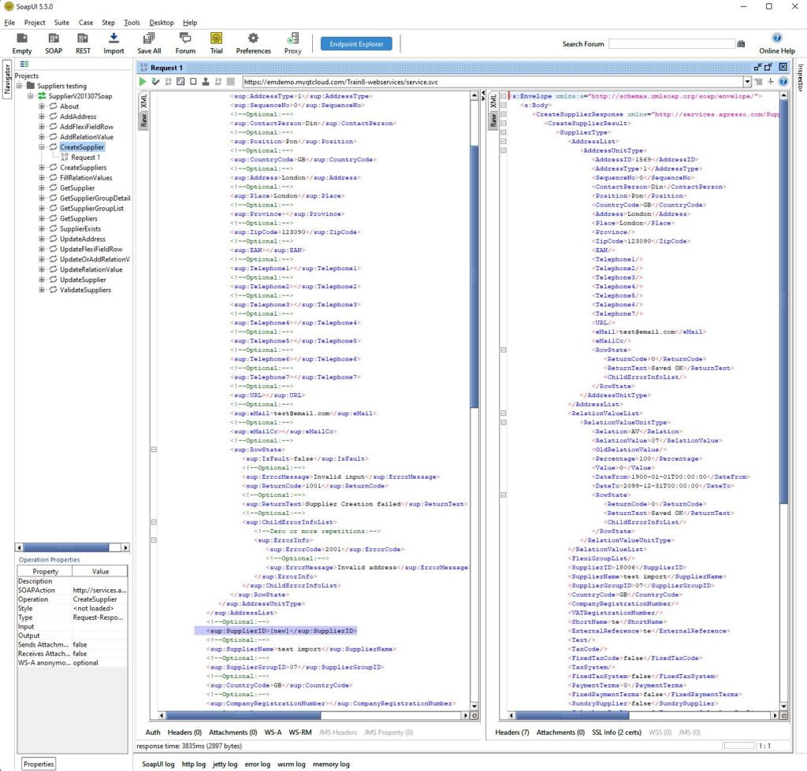Create a new SOAP project icon
Image resolution: width=807 pixels, height=771 pixels.
point(53,38)
